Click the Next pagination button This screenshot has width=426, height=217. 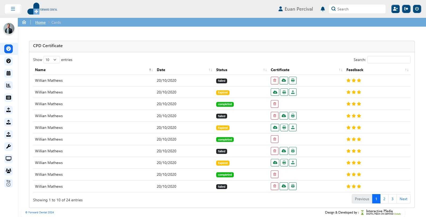coord(403,199)
